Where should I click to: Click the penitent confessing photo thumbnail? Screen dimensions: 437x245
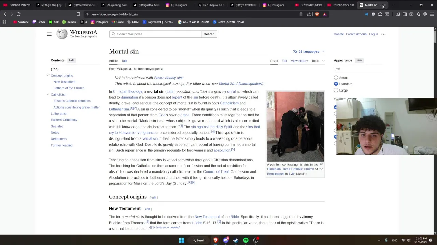pyautogui.click(x=295, y=126)
